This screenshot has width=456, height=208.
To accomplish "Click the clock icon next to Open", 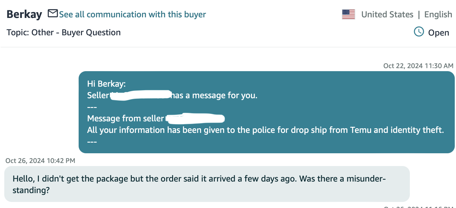I will pos(419,32).
